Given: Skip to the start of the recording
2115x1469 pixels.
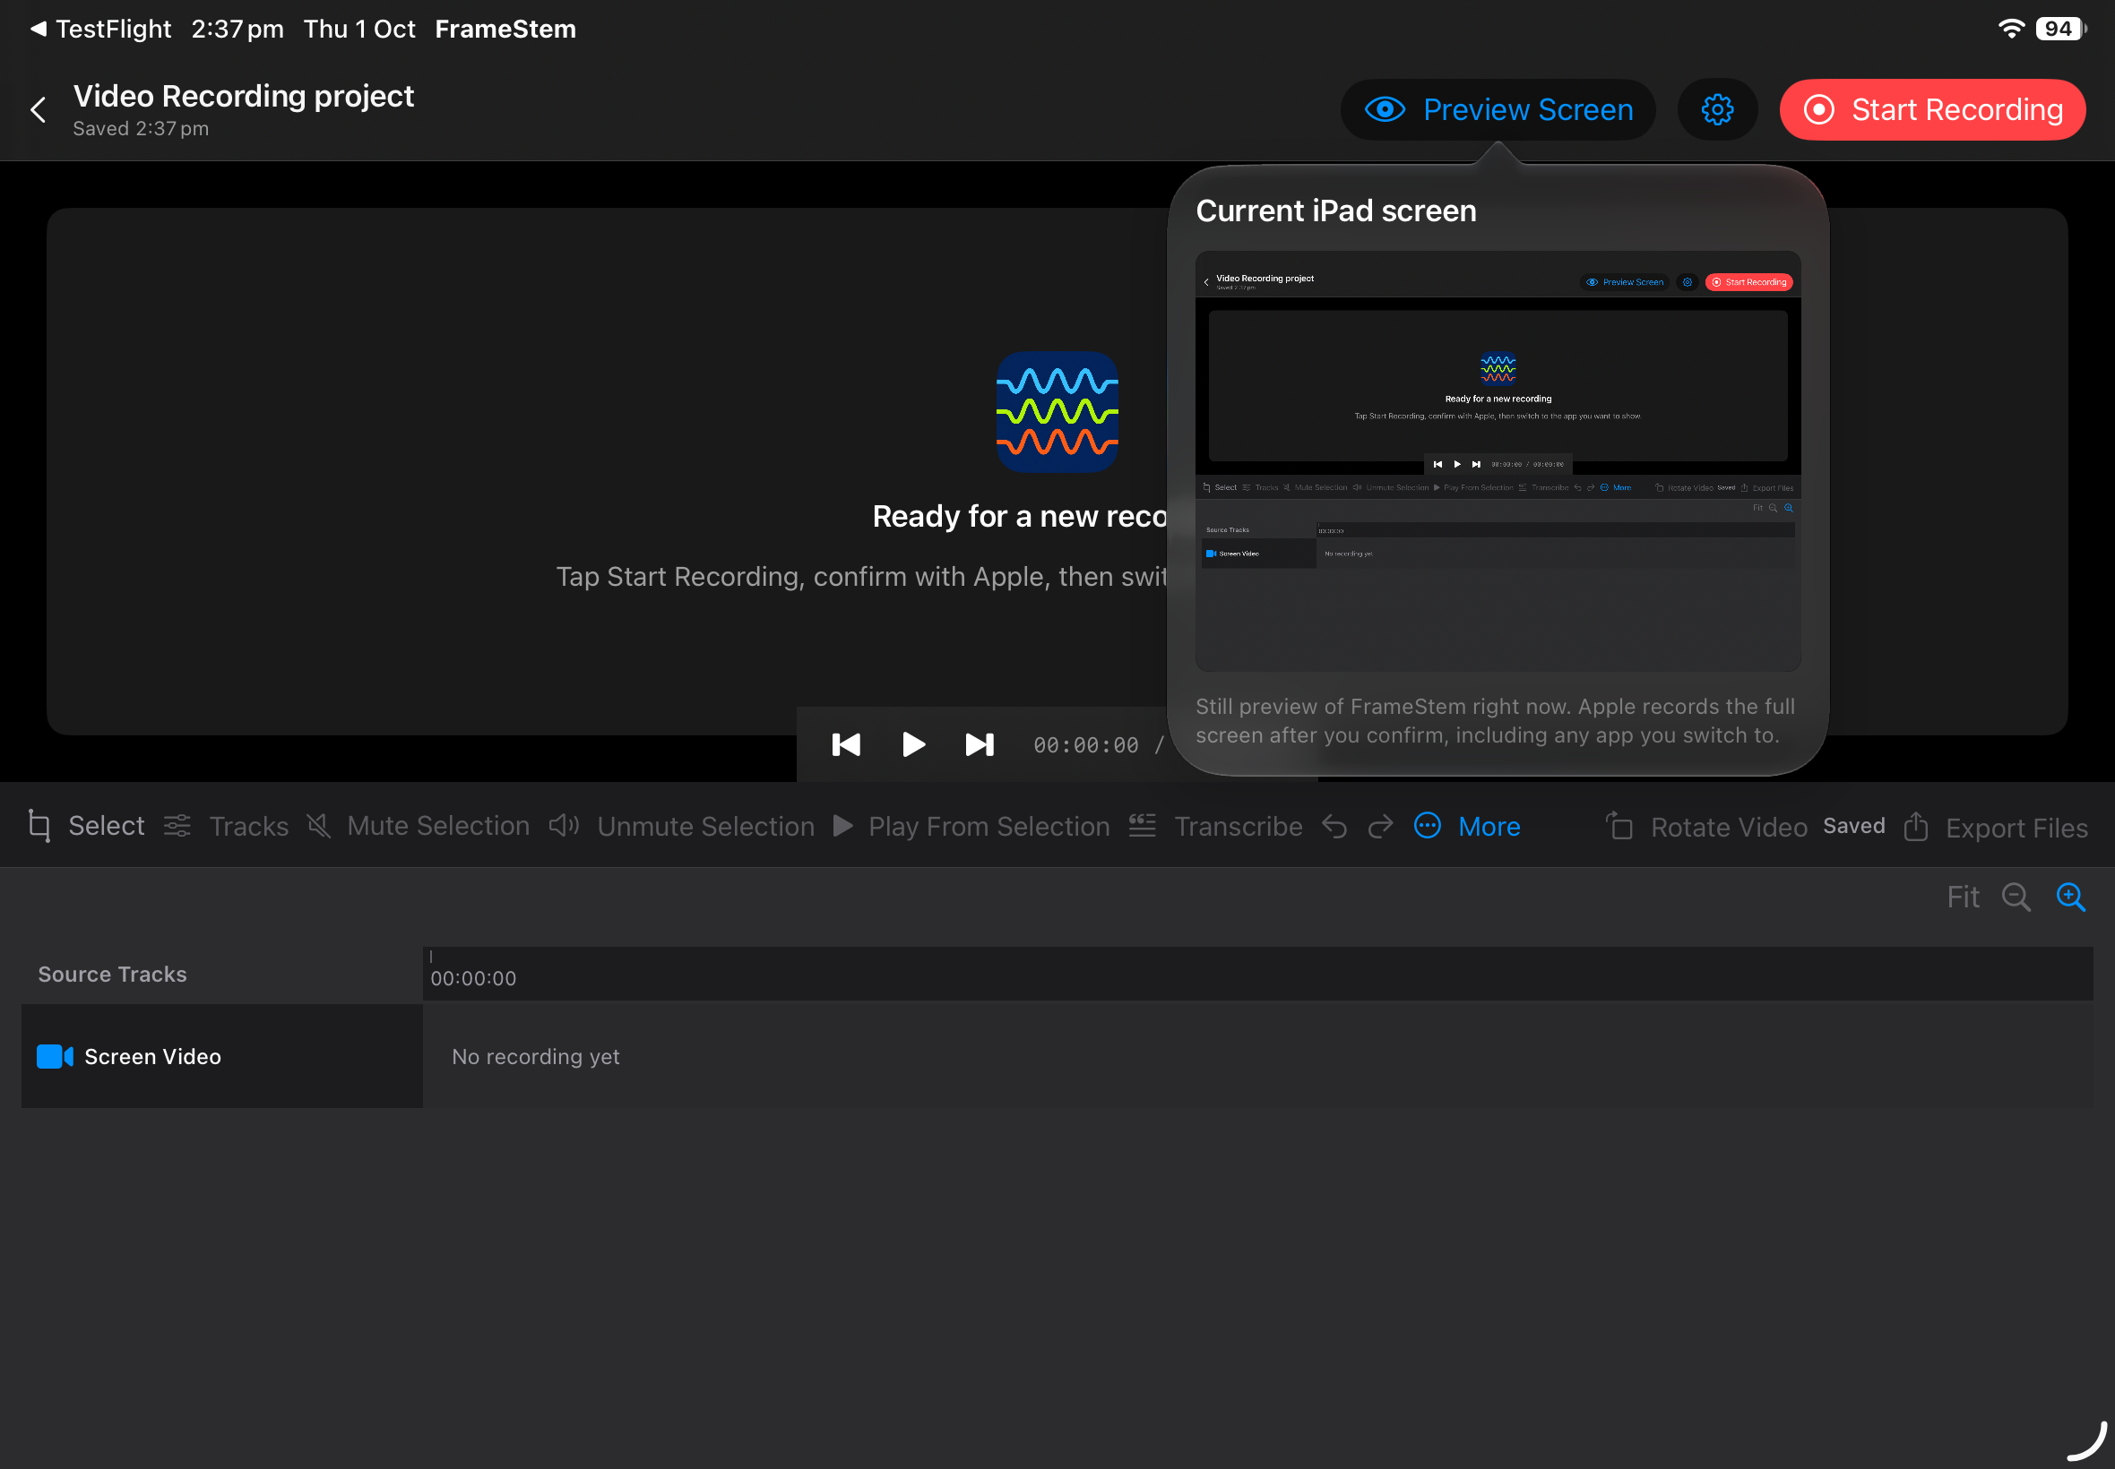Looking at the screenshot, I should pyautogui.click(x=845, y=744).
